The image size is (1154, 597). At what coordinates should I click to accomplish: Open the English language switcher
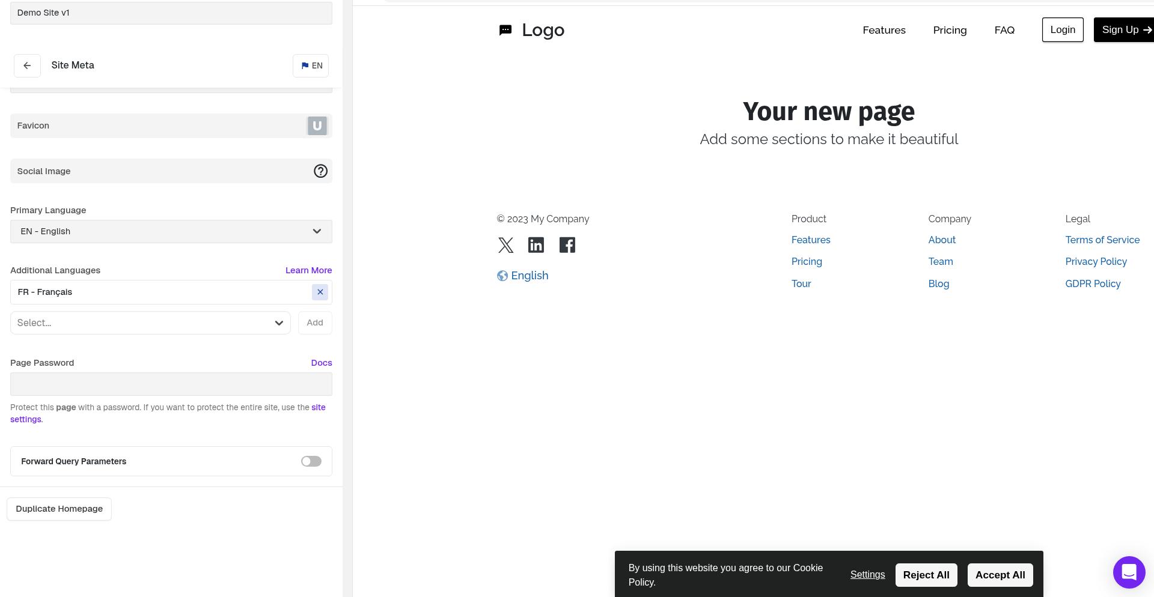point(522,276)
